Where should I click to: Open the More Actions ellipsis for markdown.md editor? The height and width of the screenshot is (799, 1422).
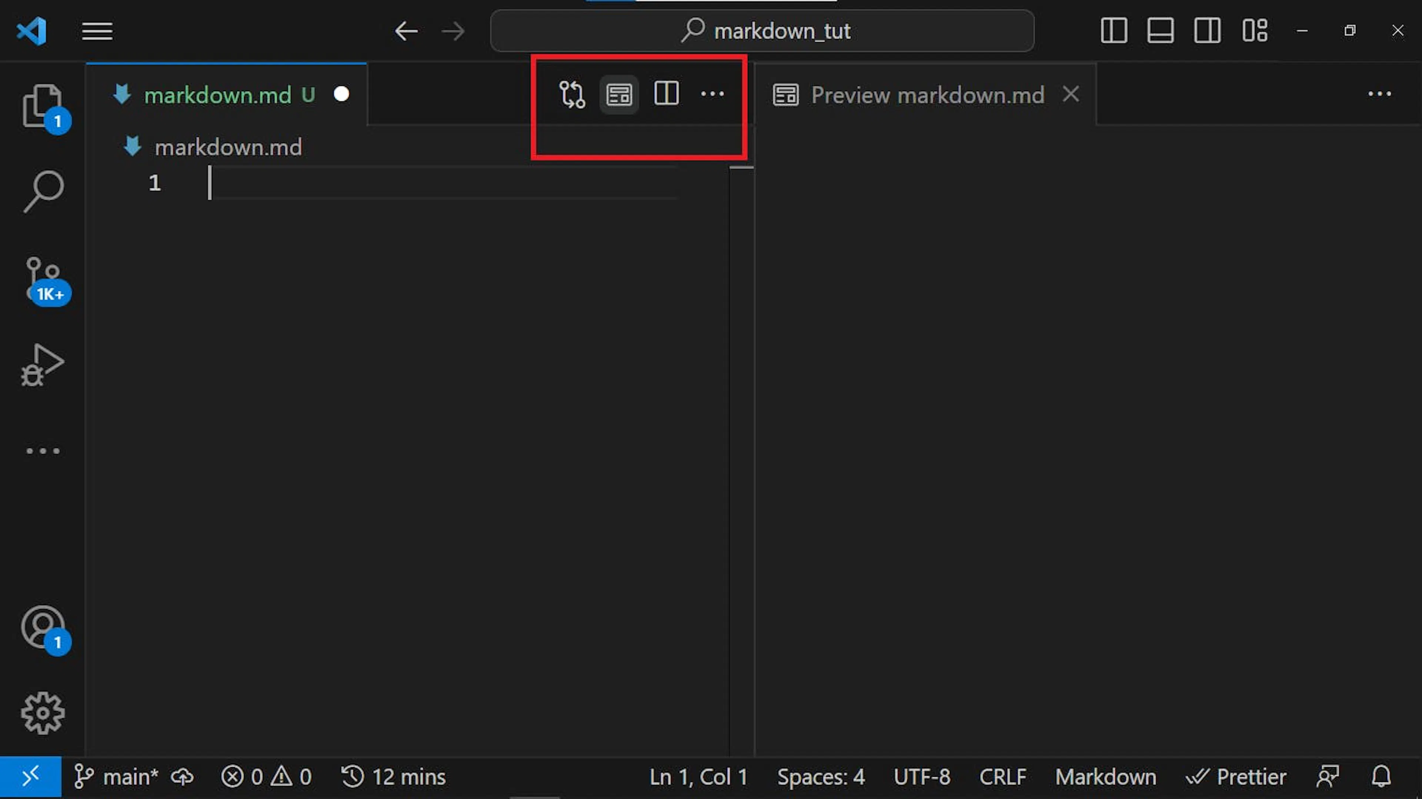[x=712, y=94]
